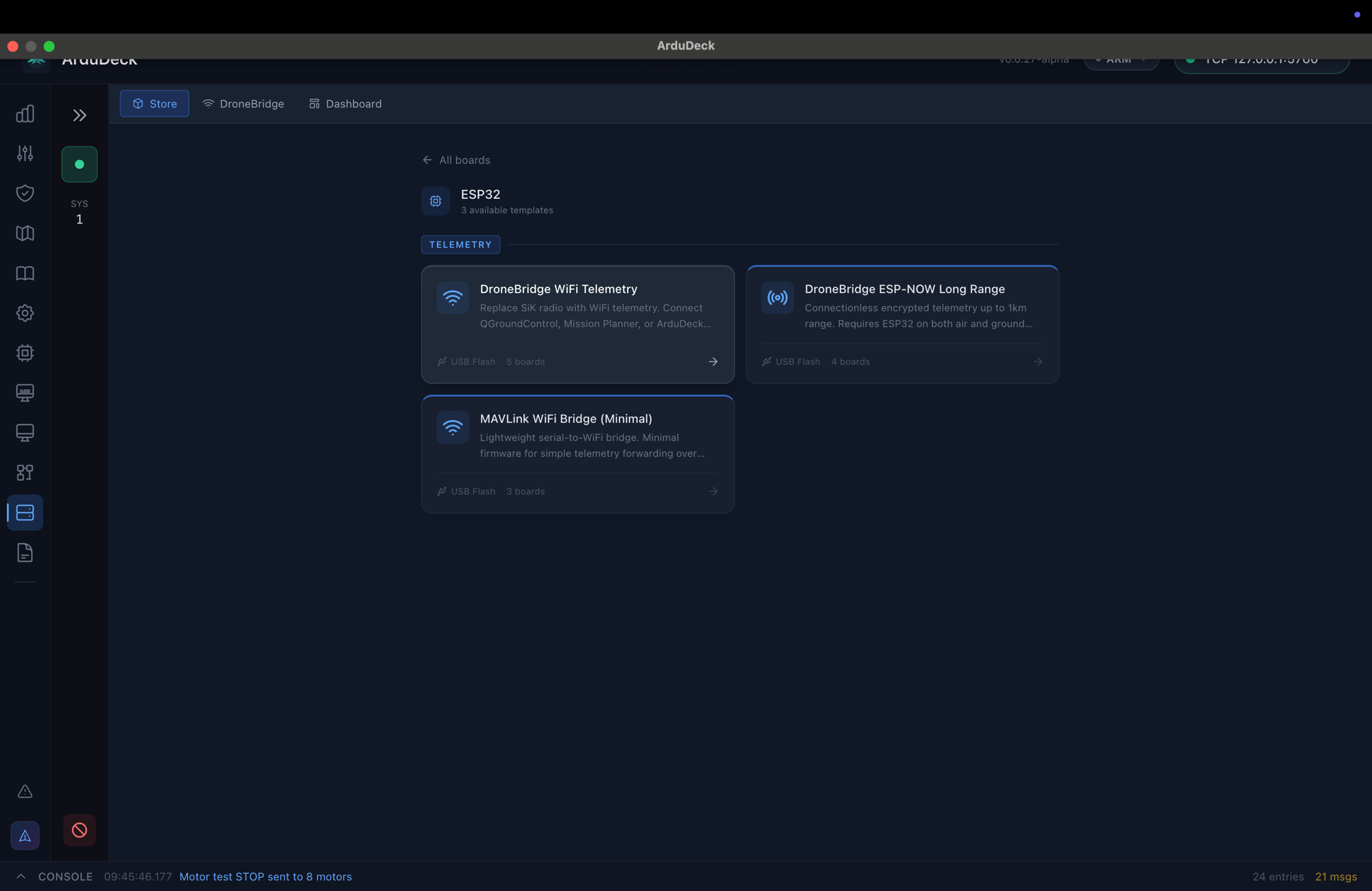The image size is (1372, 891).
Task: Open the gear settings sidebar icon
Action: coord(25,313)
